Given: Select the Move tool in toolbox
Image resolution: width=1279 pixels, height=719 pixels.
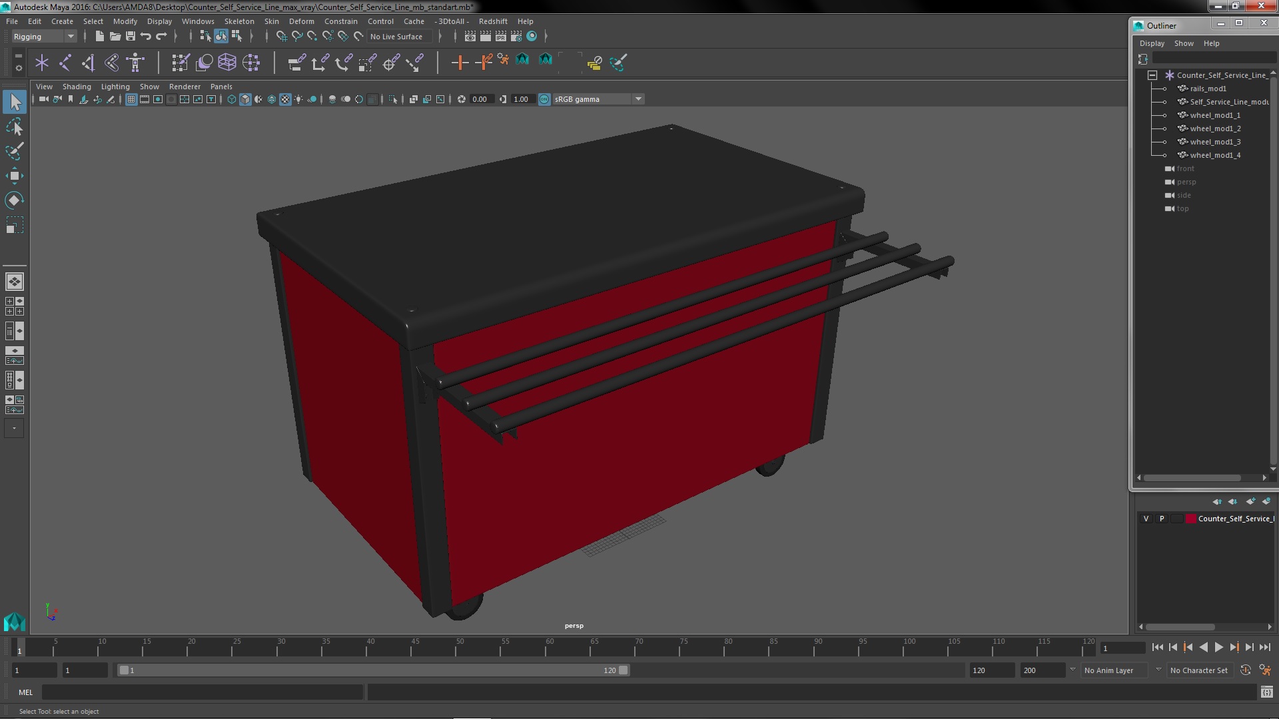Looking at the screenshot, I should click(14, 176).
